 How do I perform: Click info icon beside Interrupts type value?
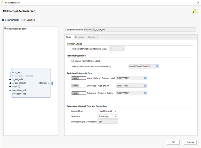click(x=145, y=78)
